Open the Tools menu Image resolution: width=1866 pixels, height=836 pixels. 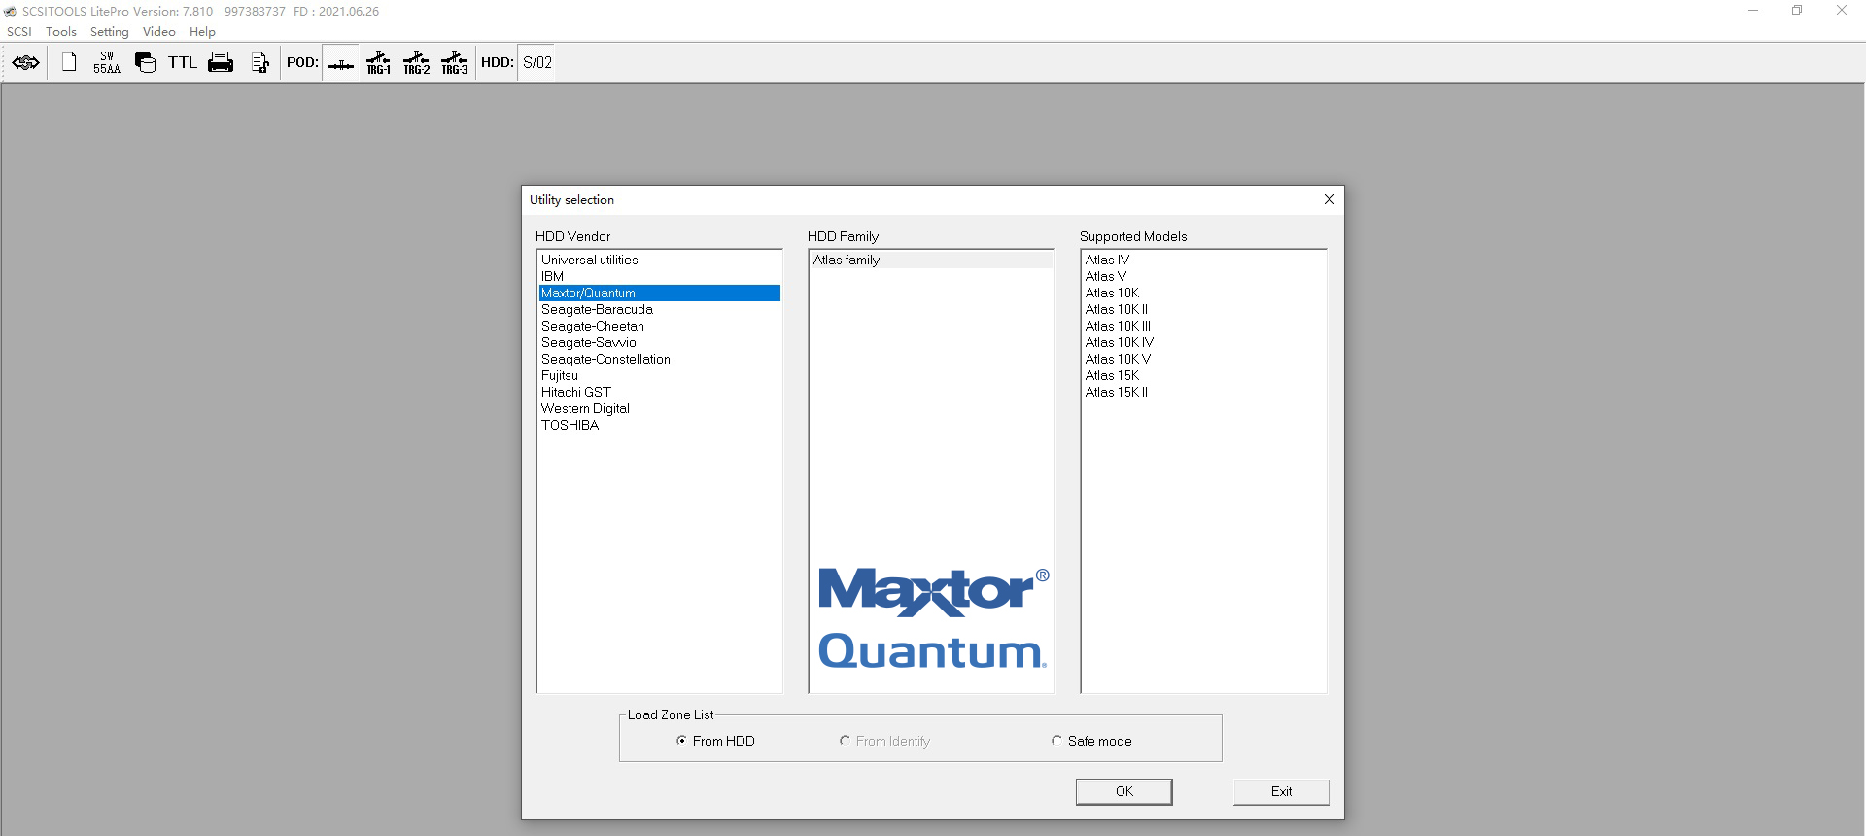point(61,32)
